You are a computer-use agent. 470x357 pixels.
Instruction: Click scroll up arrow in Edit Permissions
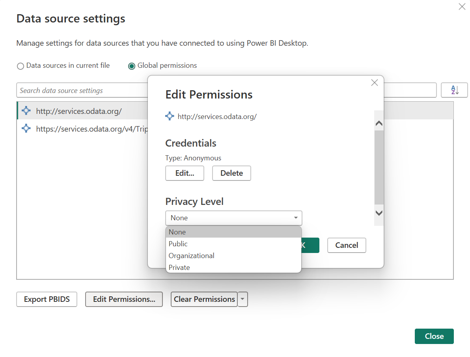379,123
